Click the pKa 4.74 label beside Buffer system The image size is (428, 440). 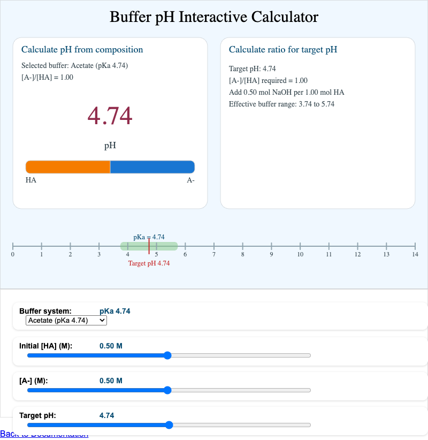pos(114,311)
